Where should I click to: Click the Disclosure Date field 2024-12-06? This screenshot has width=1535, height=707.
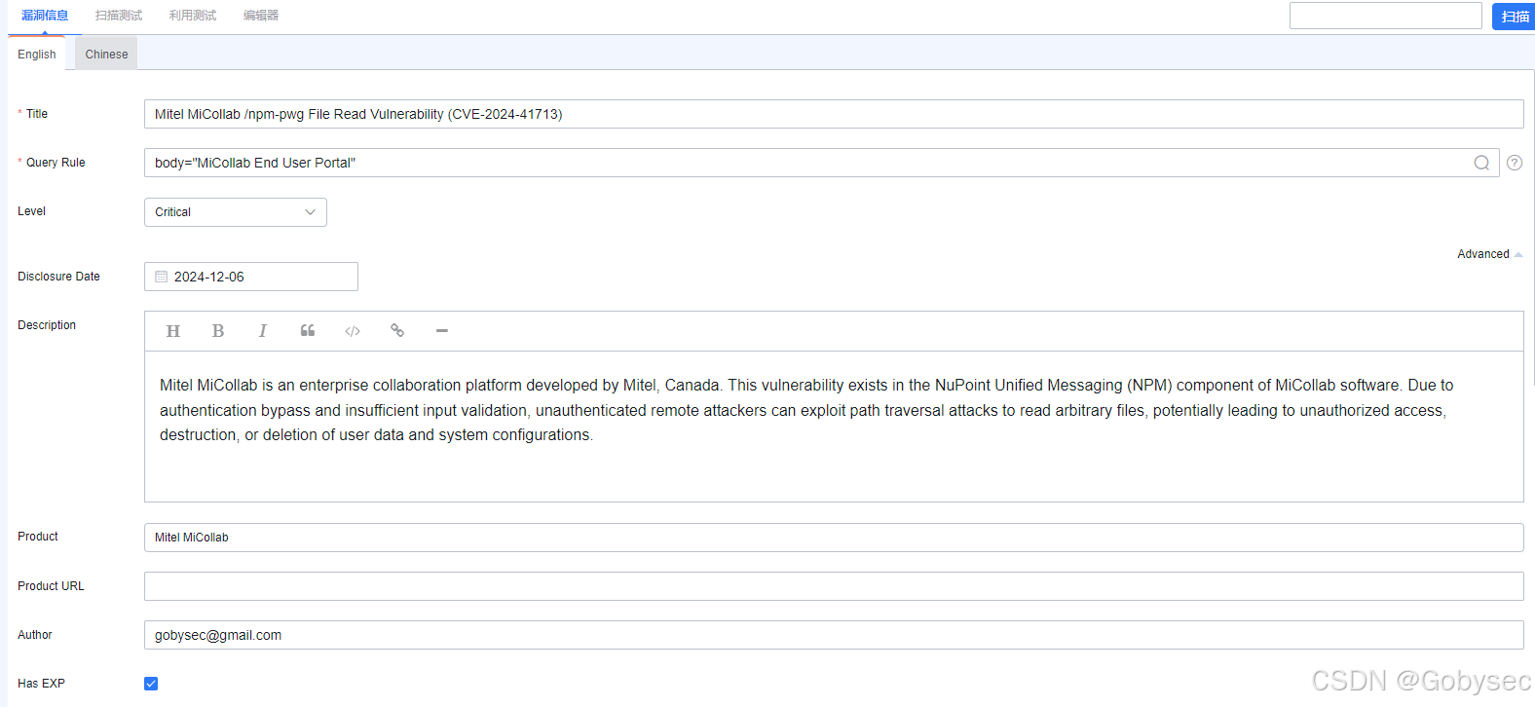click(251, 277)
